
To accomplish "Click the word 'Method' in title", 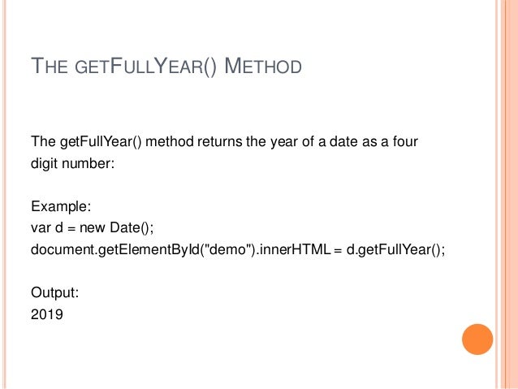I will [263, 66].
